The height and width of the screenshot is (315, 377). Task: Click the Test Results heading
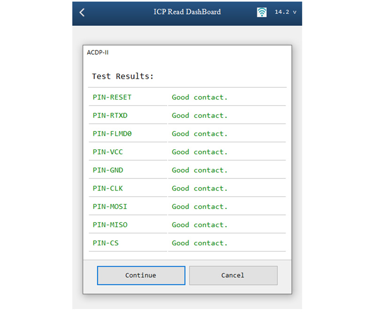123,76
